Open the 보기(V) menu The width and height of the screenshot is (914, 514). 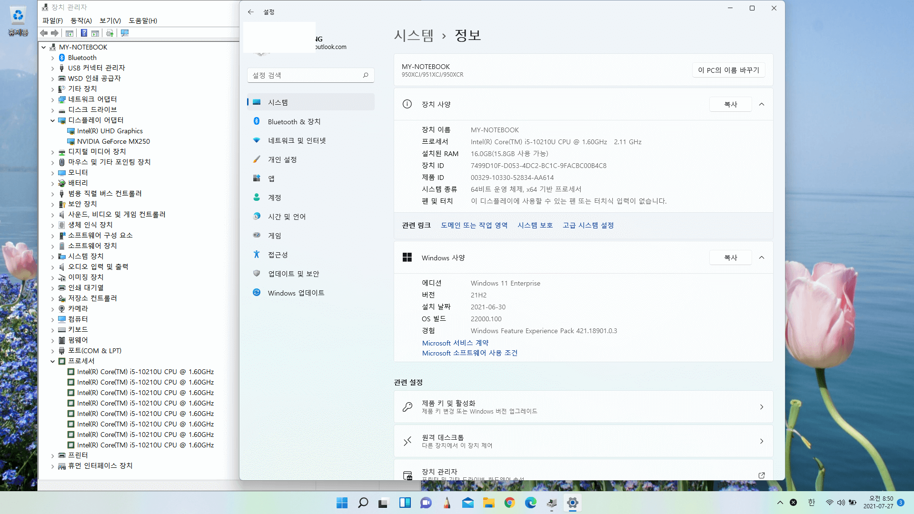click(110, 20)
